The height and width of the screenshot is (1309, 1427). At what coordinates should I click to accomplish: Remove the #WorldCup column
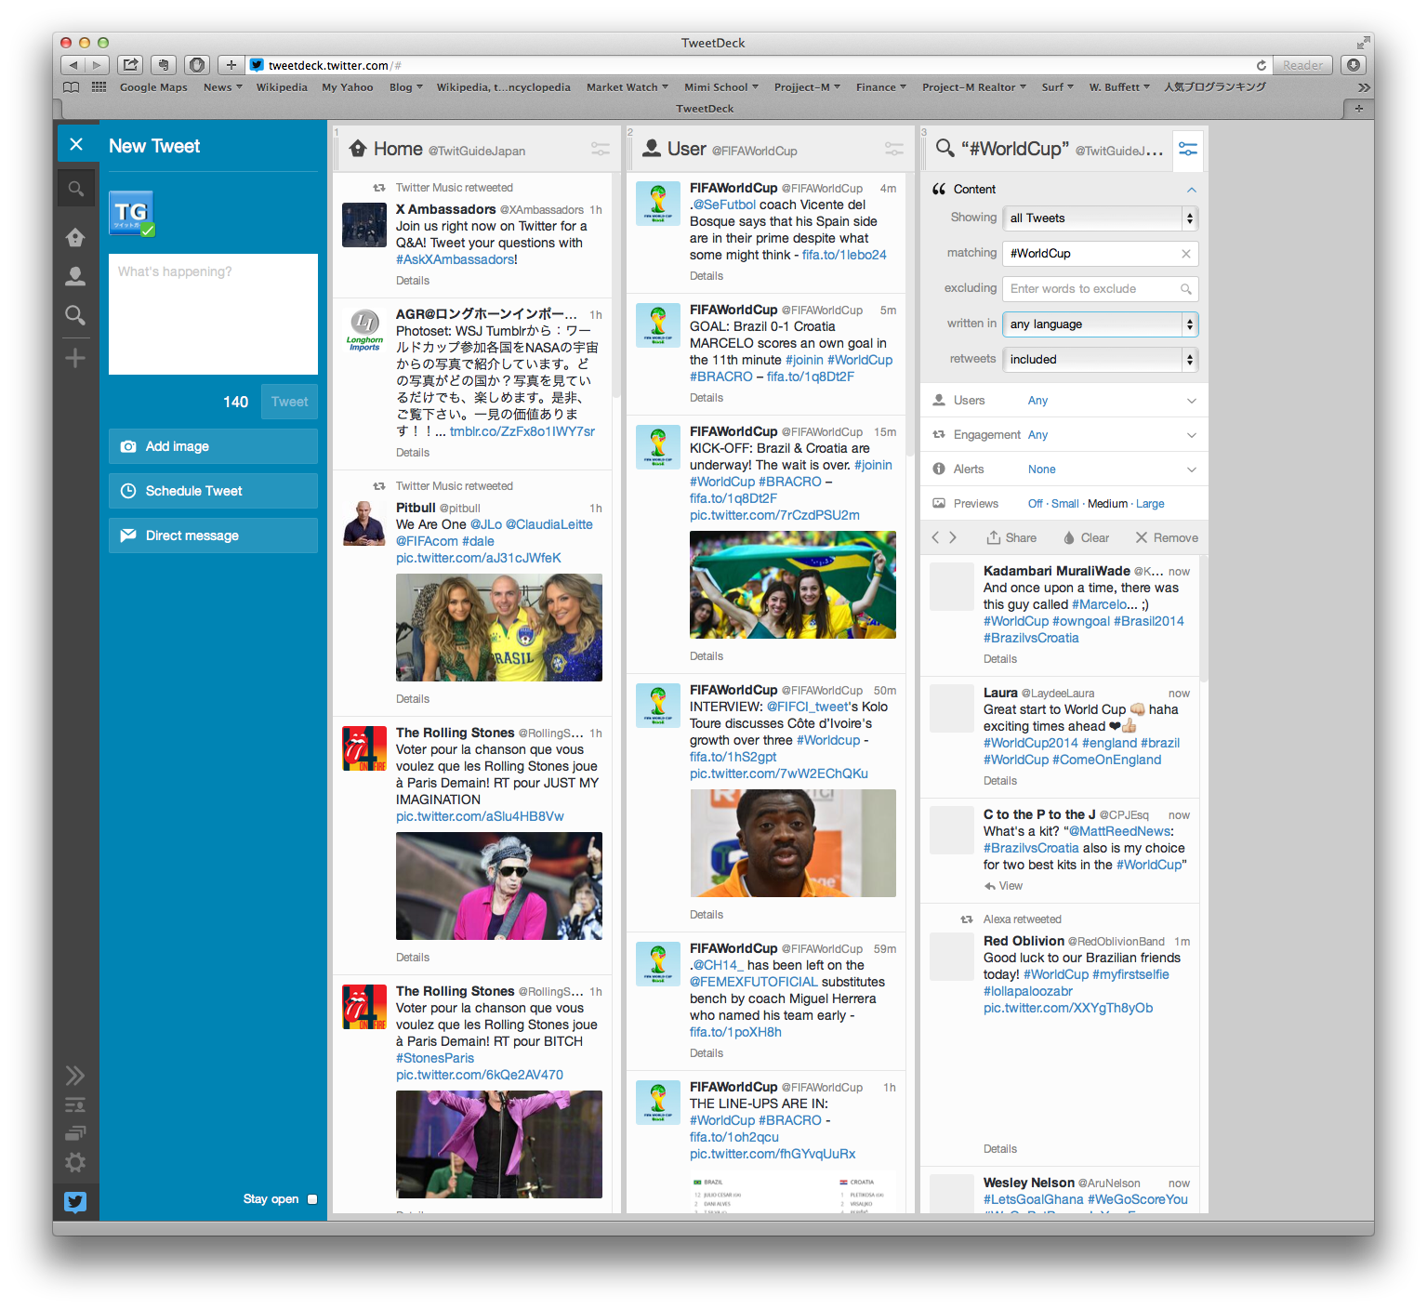[x=1167, y=537]
